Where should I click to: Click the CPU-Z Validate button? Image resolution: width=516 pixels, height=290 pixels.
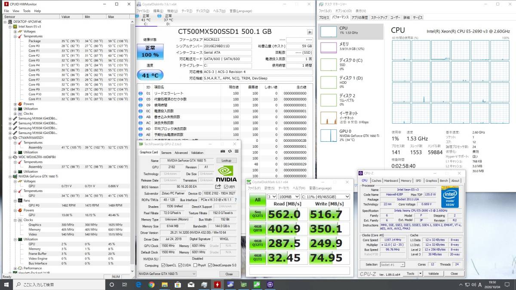point(433,273)
